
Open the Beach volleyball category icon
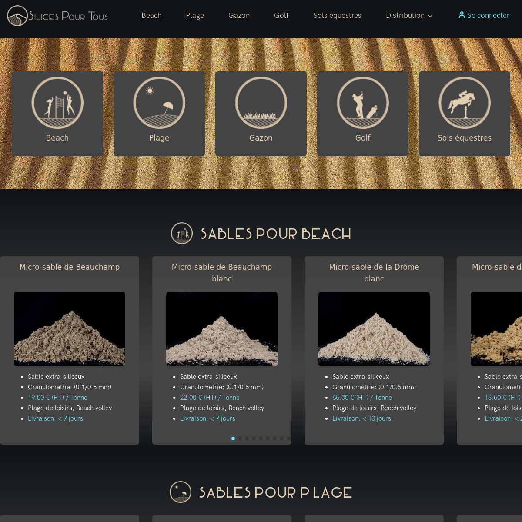point(57,103)
